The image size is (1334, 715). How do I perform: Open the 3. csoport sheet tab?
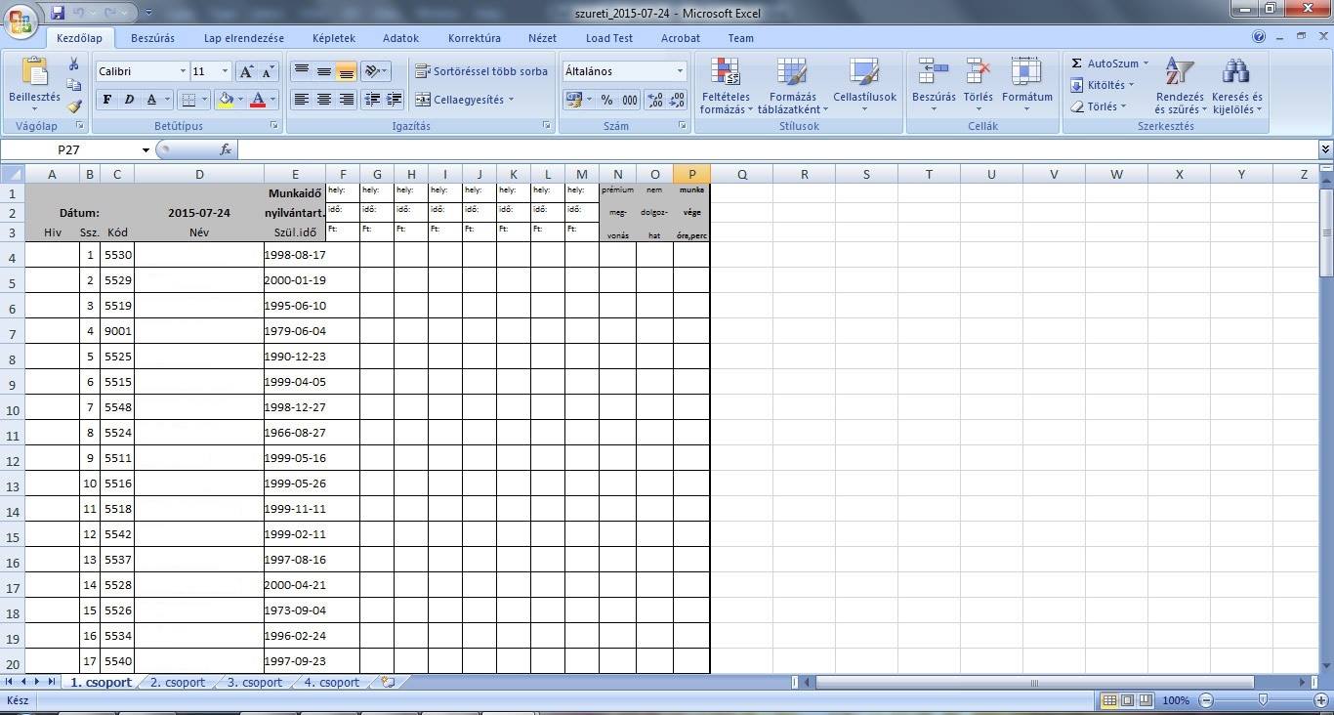[x=254, y=683]
